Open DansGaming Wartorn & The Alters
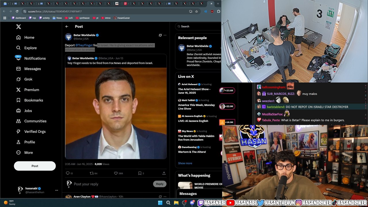 pos(192,152)
